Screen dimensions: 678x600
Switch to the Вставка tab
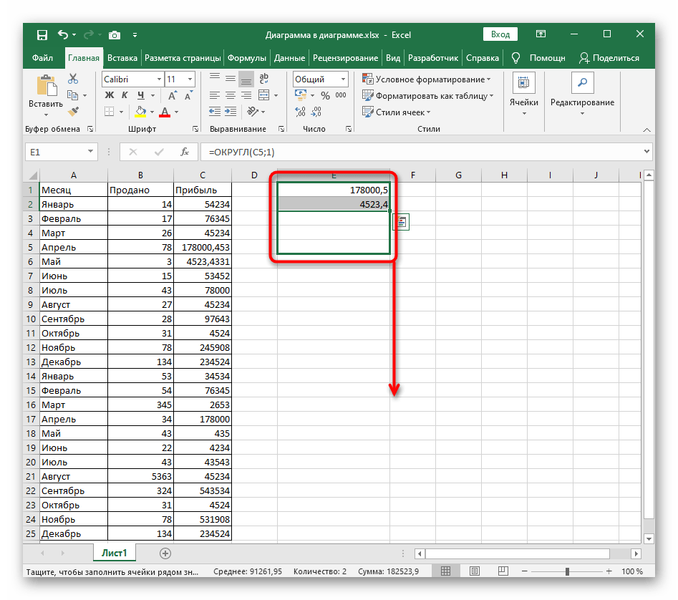pos(122,58)
